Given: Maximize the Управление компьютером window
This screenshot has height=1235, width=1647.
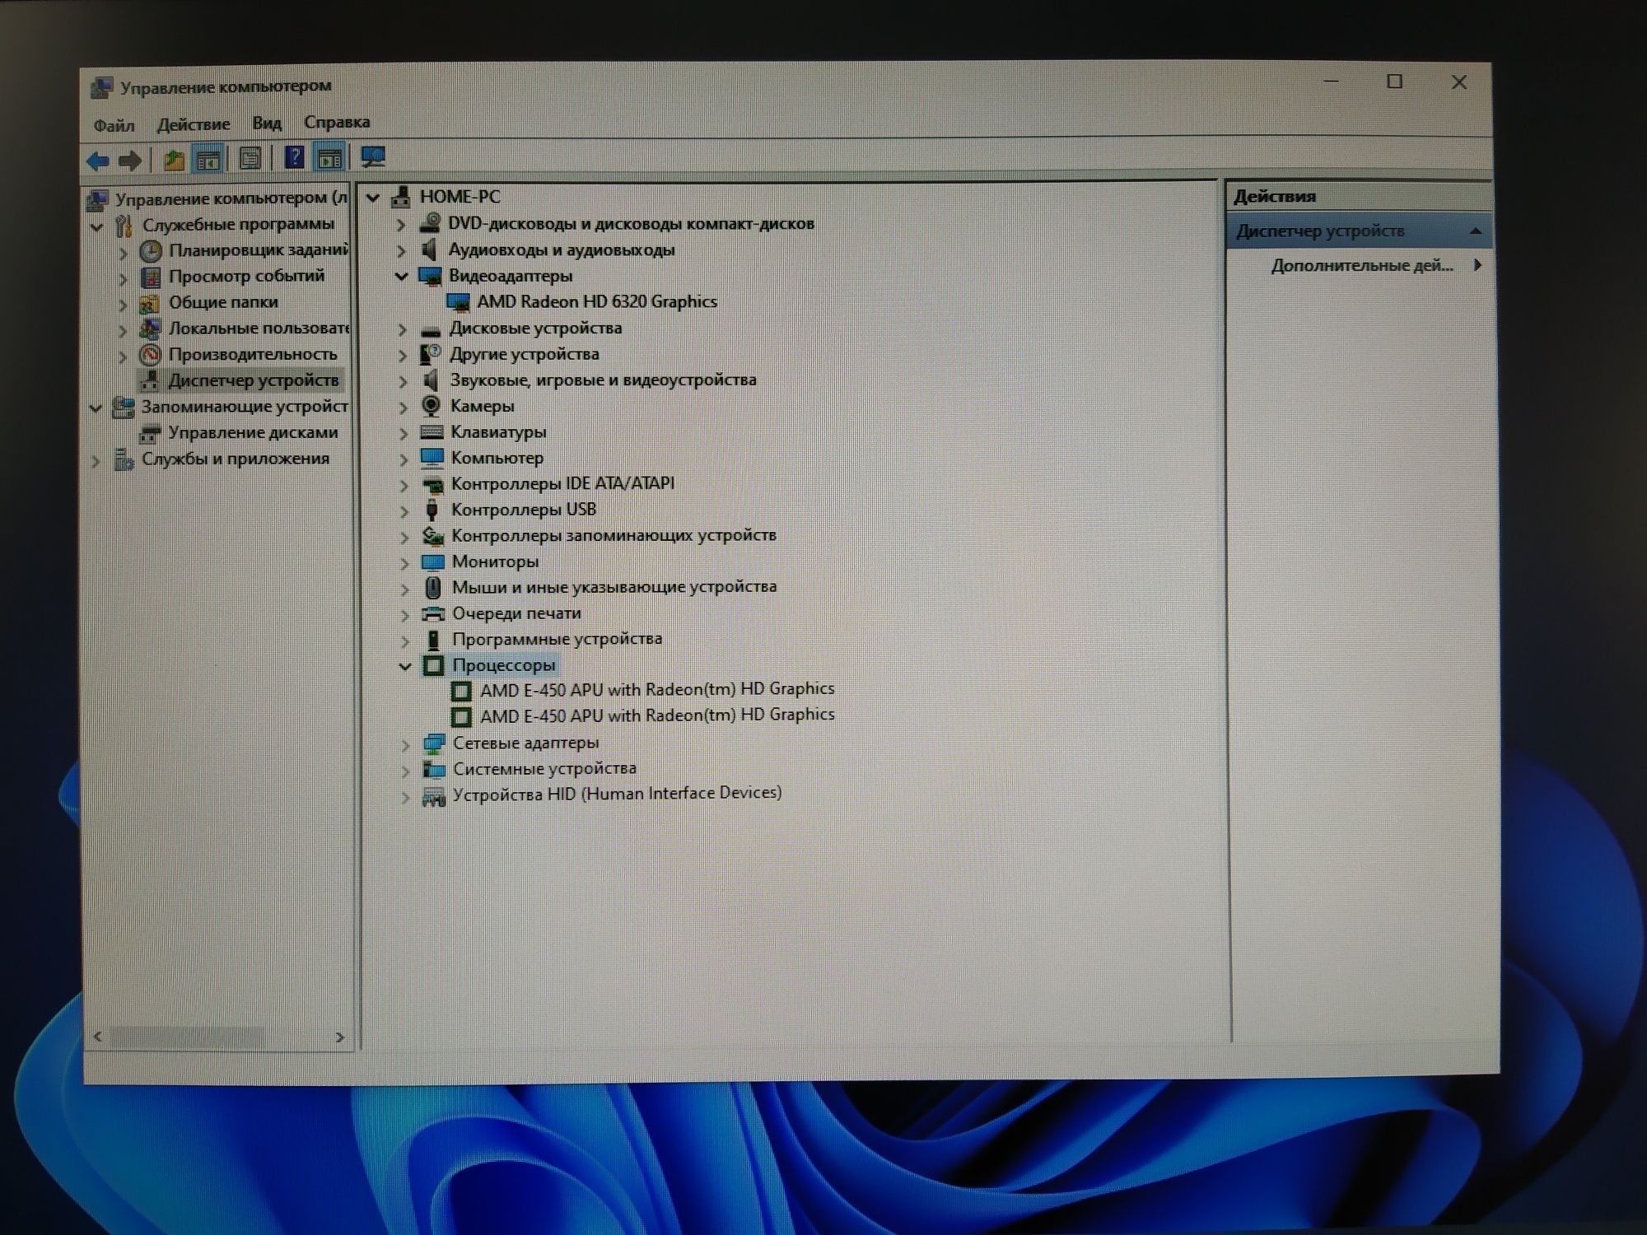Looking at the screenshot, I should point(1394,82).
